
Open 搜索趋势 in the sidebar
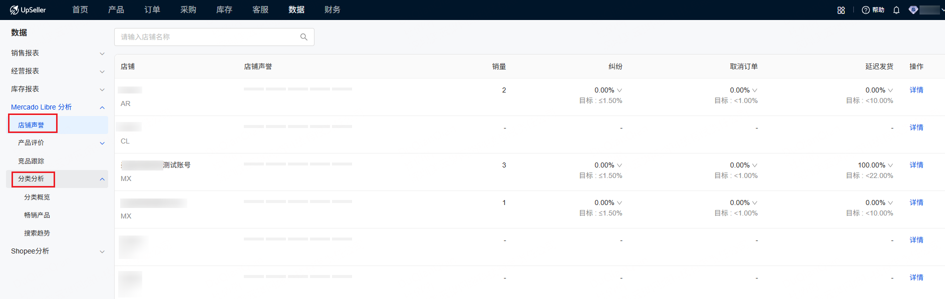pyautogui.click(x=37, y=233)
